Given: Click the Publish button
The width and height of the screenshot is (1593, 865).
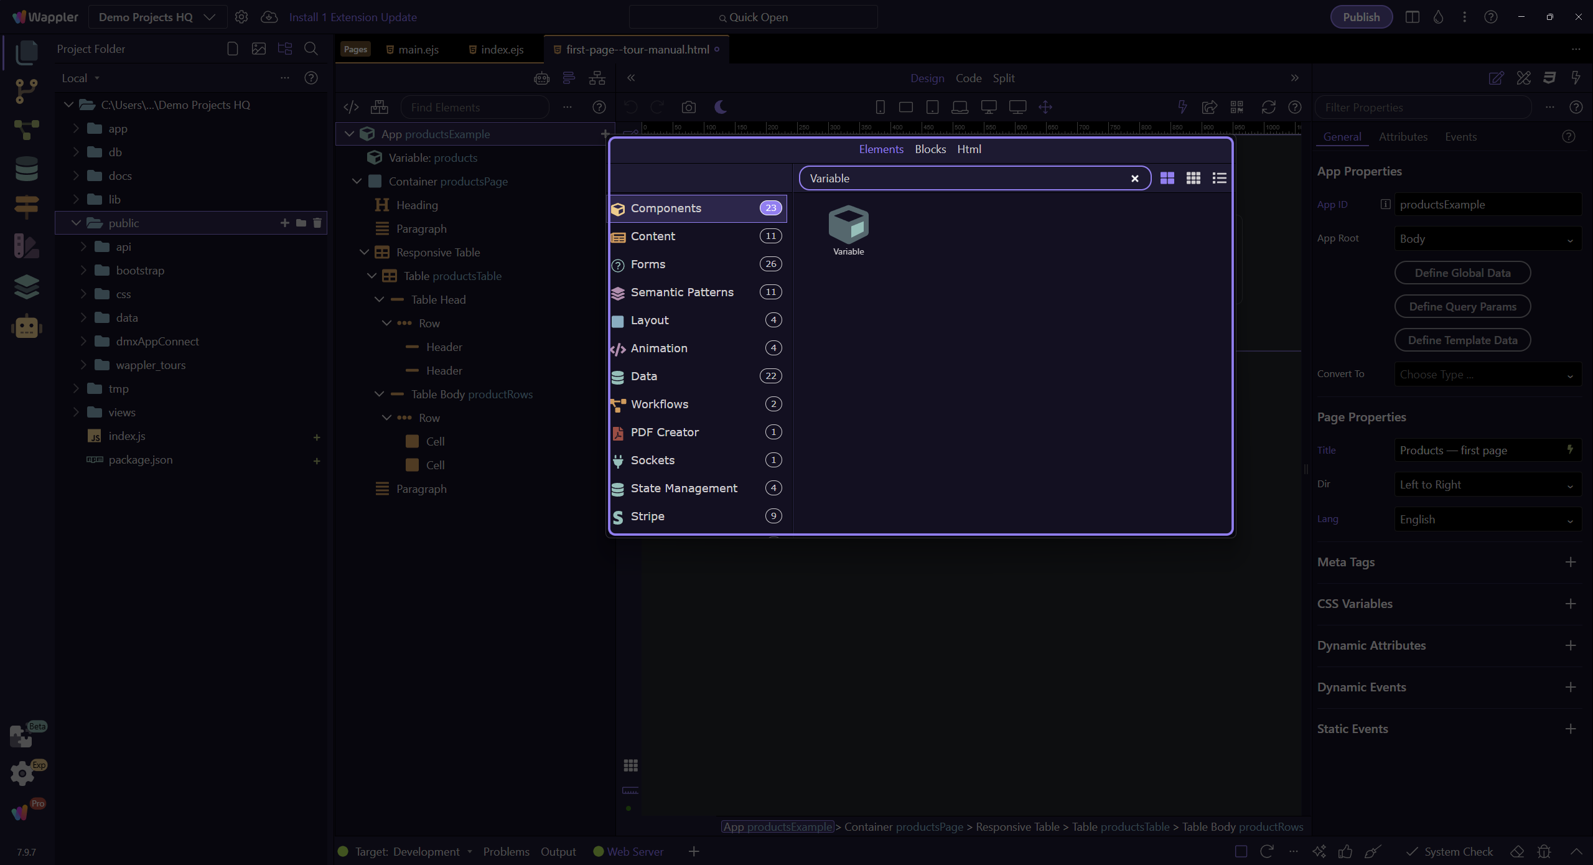Looking at the screenshot, I should tap(1361, 17).
